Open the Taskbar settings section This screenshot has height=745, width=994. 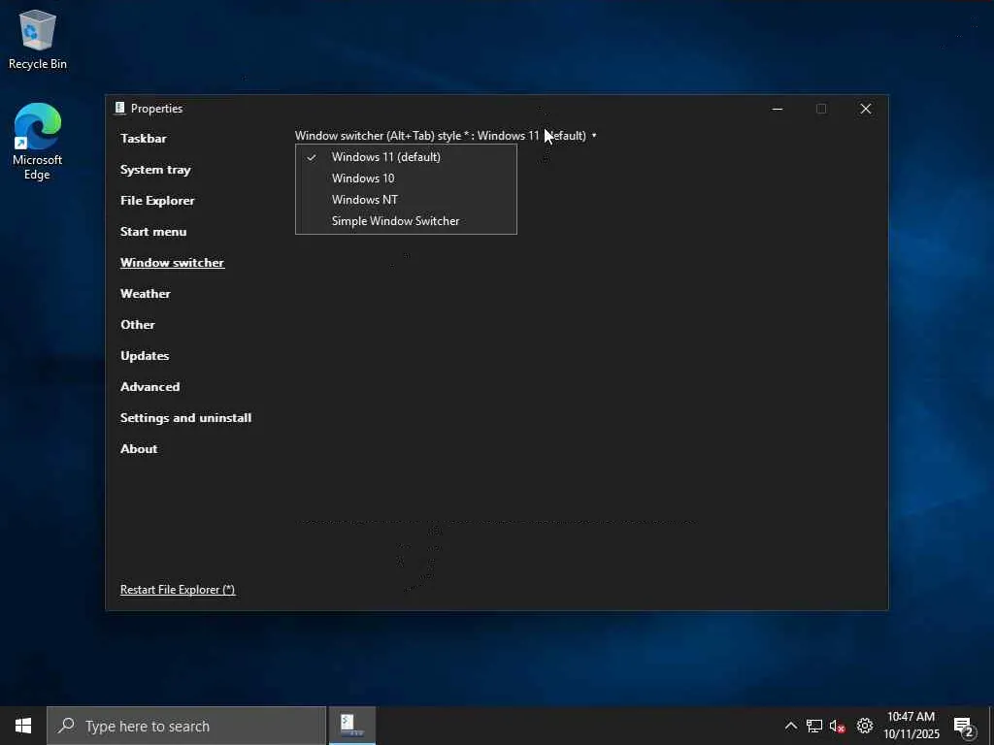tap(144, 138)
